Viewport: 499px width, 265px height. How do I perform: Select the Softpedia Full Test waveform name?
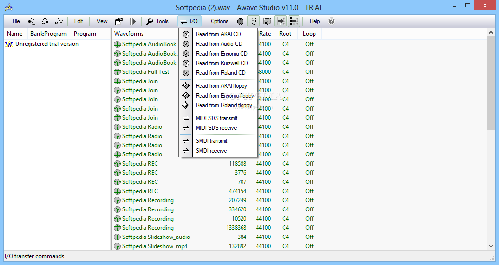click(x=145, y=72)
